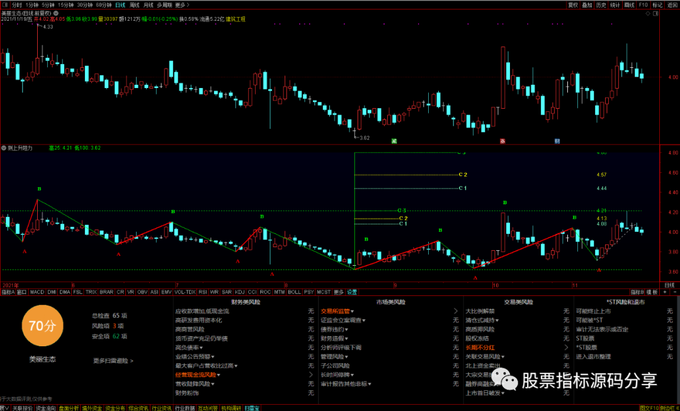Select the DMI indicator tab
The image size is (680, 411).
[52, 292]
